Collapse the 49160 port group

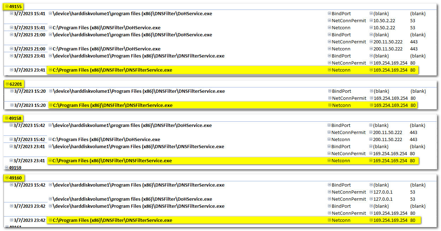click(7, 178)
